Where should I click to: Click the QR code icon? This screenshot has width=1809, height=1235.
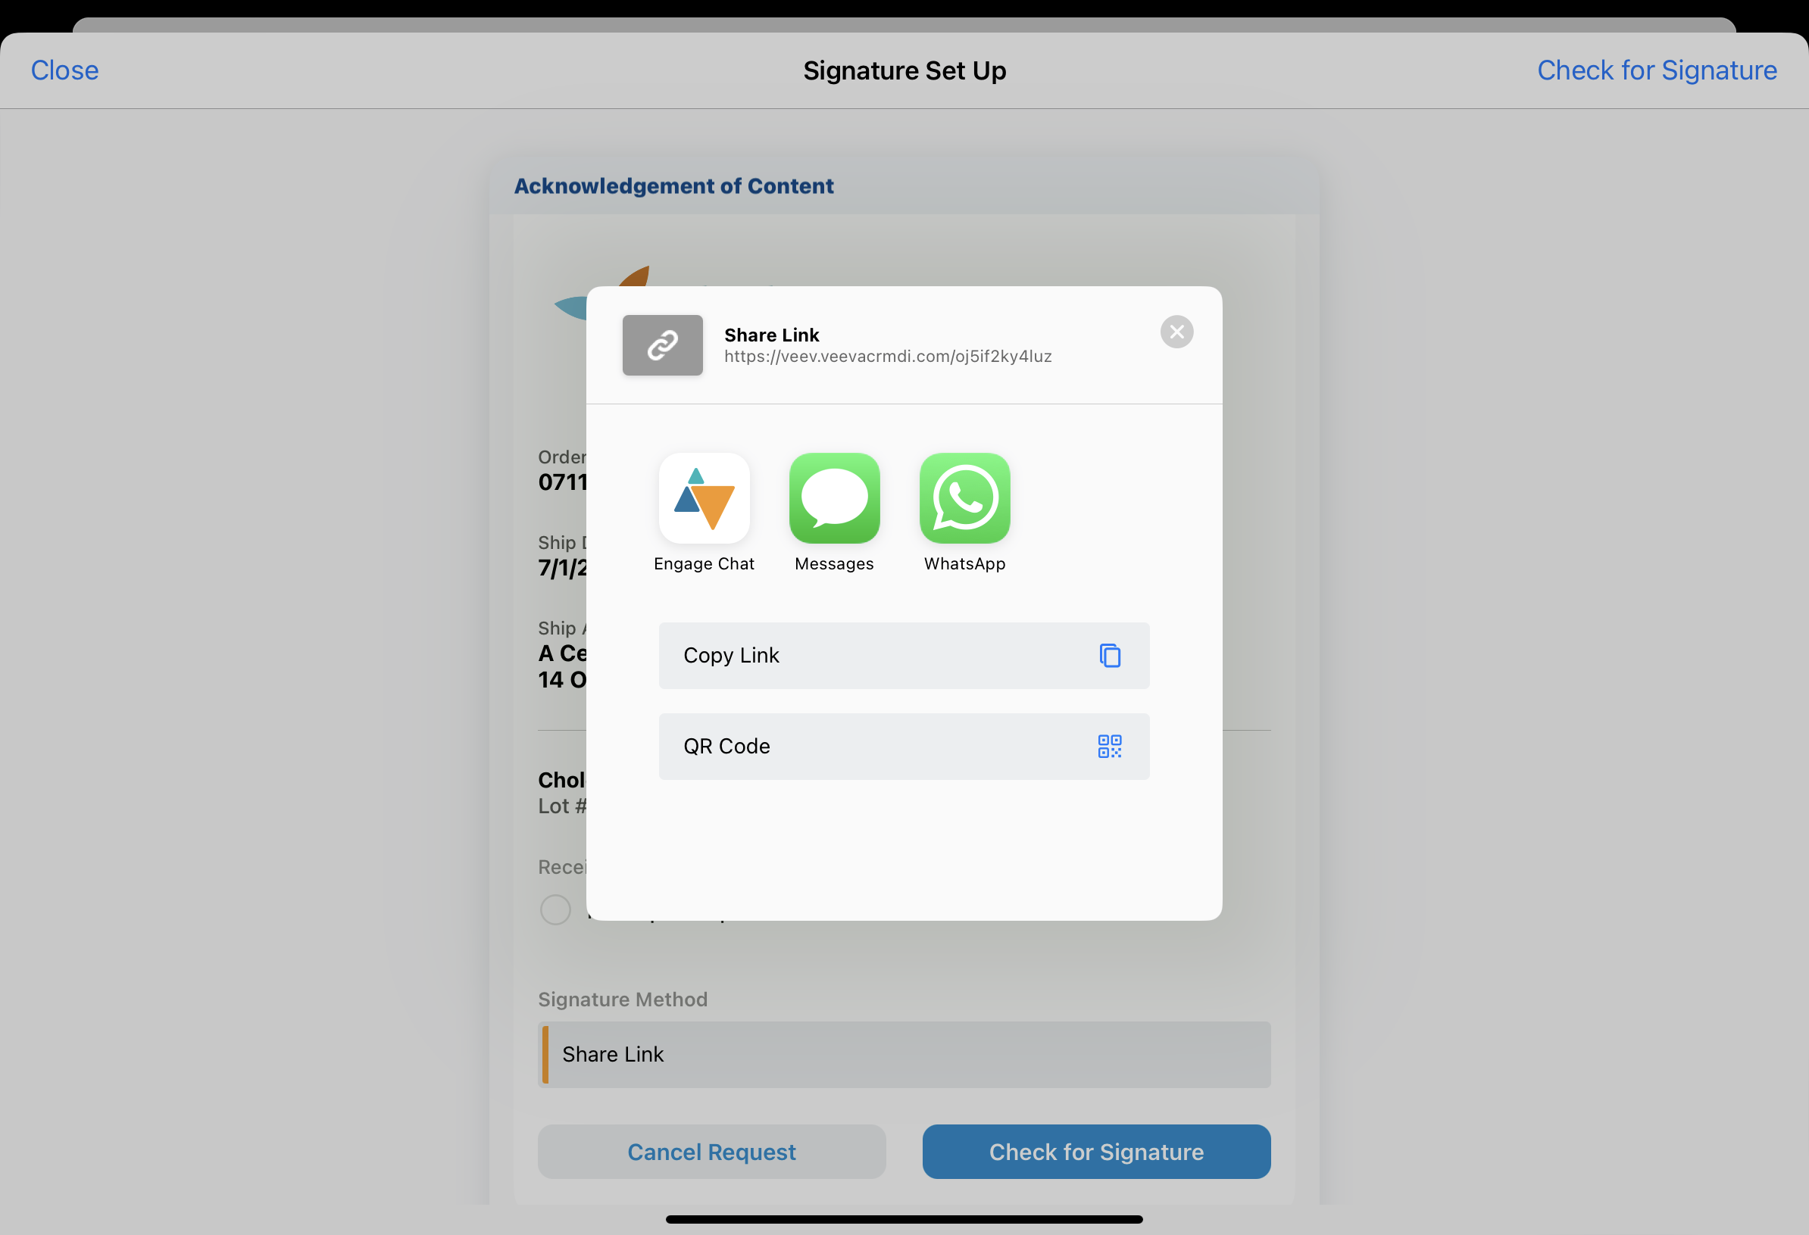click(x=1109, y=747)
